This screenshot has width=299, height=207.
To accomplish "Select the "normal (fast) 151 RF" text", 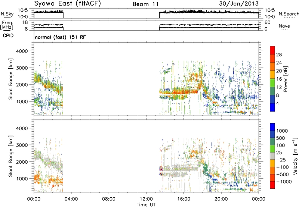I will point(60,37).
